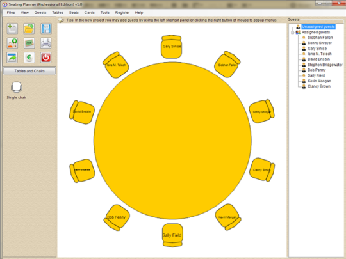Open the Cards menu

(89, 13)
